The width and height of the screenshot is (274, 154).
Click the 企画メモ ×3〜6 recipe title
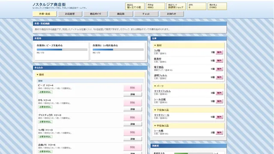(47, 145)
